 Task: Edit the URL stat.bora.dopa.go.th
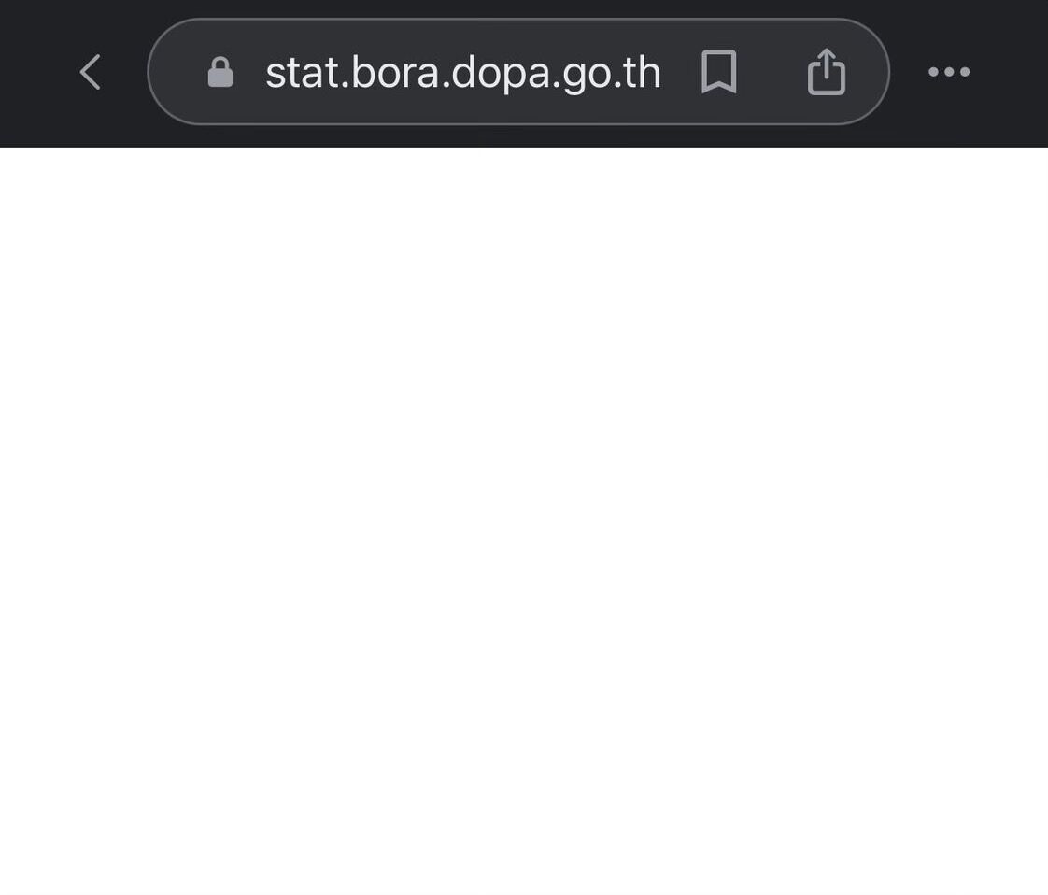(x=463, y=73)
